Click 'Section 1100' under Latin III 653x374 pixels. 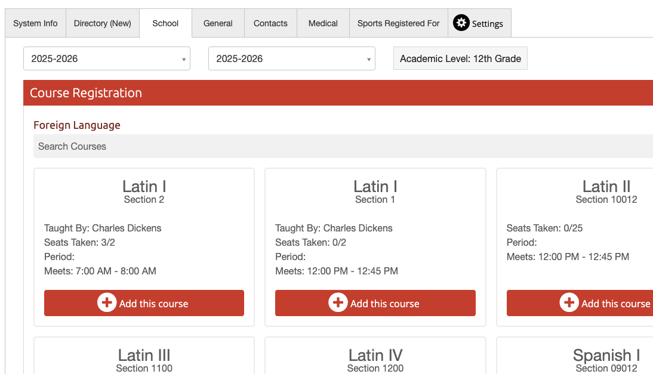pos(144,368)
